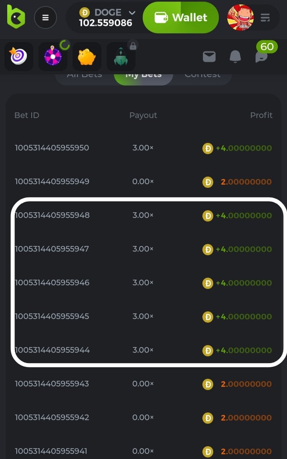Click the green BC.Game logo
287x459 pixels.
pyautogui.click(x=16, y=17)
